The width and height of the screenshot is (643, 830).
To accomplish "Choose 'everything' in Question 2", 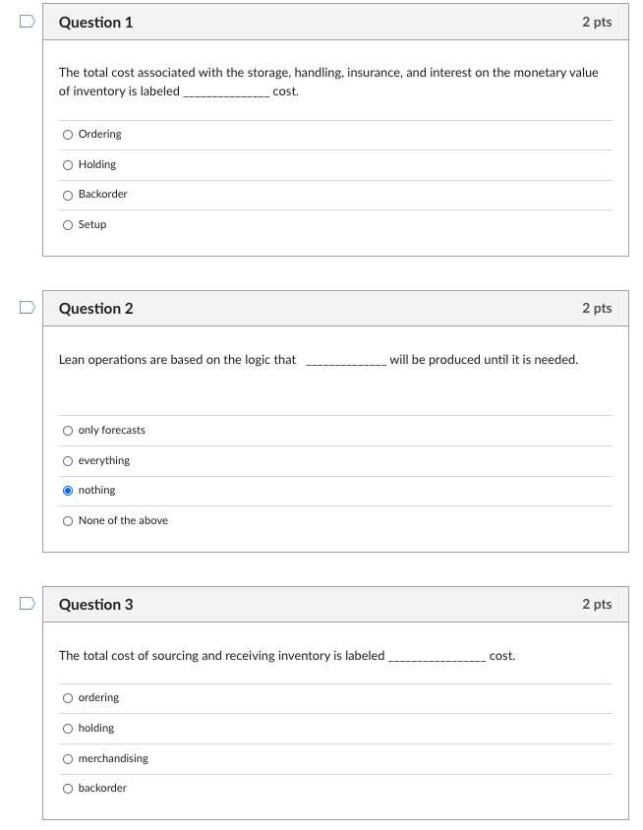I will tap(68, 460).
